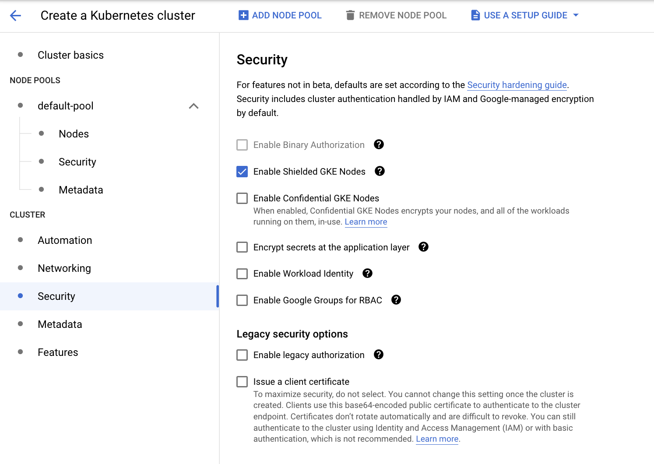This screenshot has width=654, height=464.
Task: Click the CLUSTER sidebar header
Action: point(28,215)
